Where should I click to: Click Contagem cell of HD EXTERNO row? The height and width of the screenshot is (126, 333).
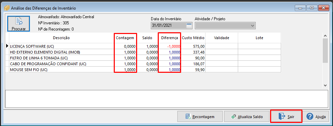[125, 52]
